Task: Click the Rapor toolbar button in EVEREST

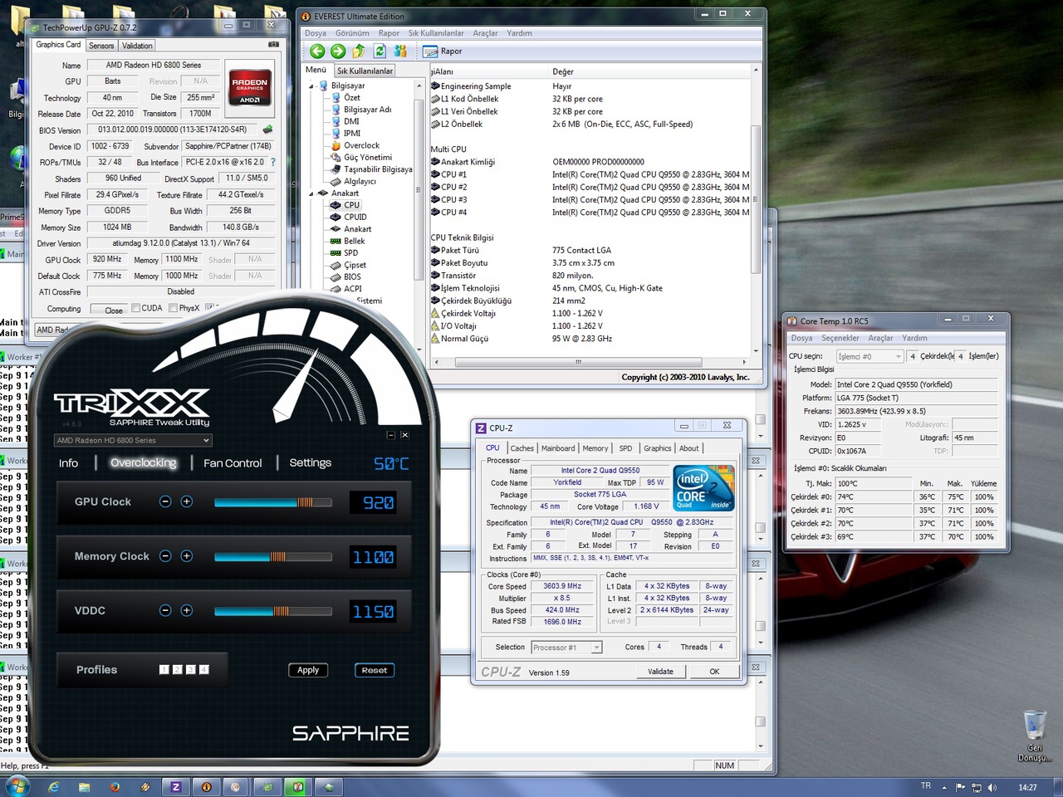Action: pos(443,51)
